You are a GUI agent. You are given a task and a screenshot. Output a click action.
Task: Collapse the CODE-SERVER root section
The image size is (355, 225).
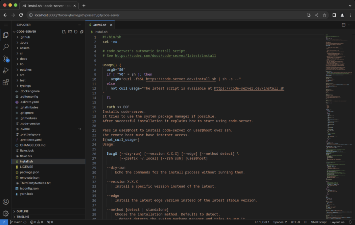[26, 32]
